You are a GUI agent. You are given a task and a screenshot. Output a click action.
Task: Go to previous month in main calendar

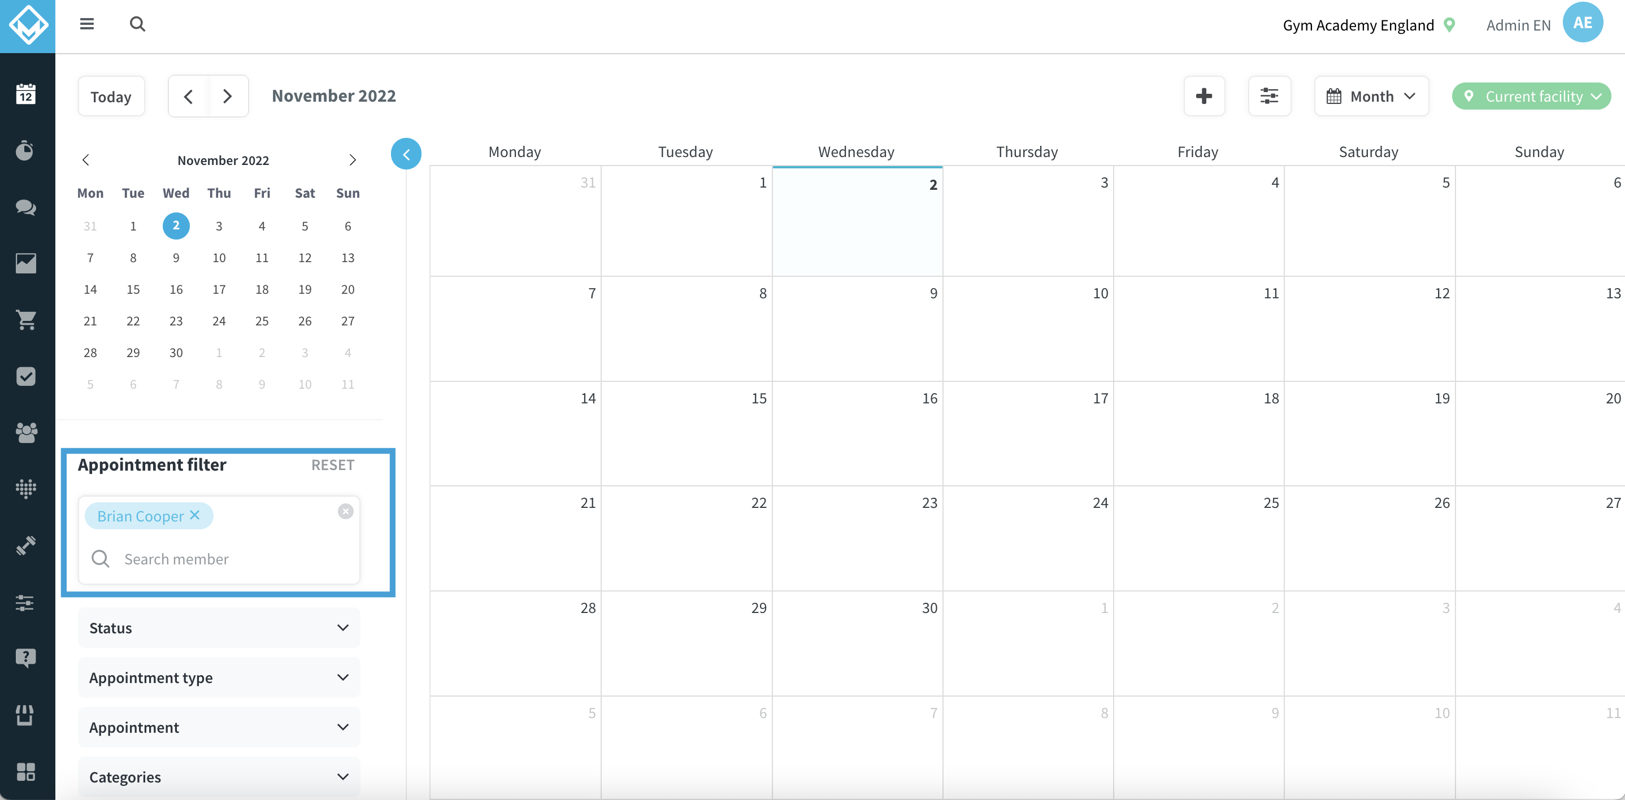[188, 97]
